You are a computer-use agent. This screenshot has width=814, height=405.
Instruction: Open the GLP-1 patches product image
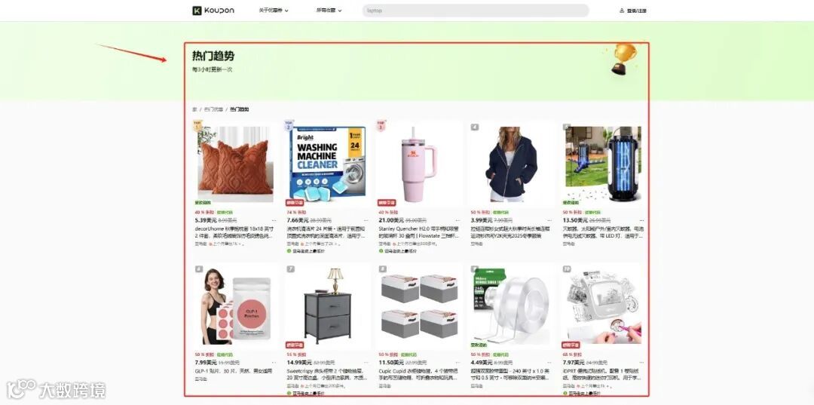click(236, 305)
